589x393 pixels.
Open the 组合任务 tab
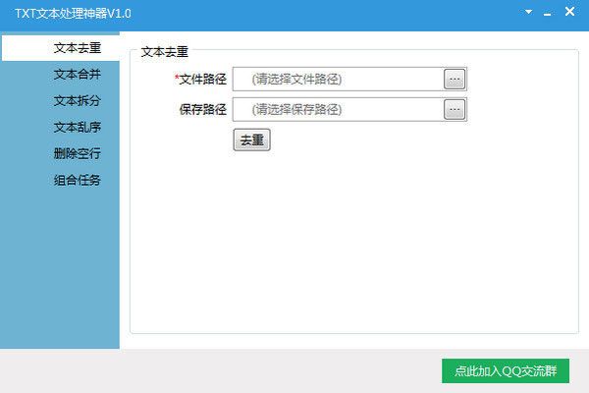click(x=77, y=181)
